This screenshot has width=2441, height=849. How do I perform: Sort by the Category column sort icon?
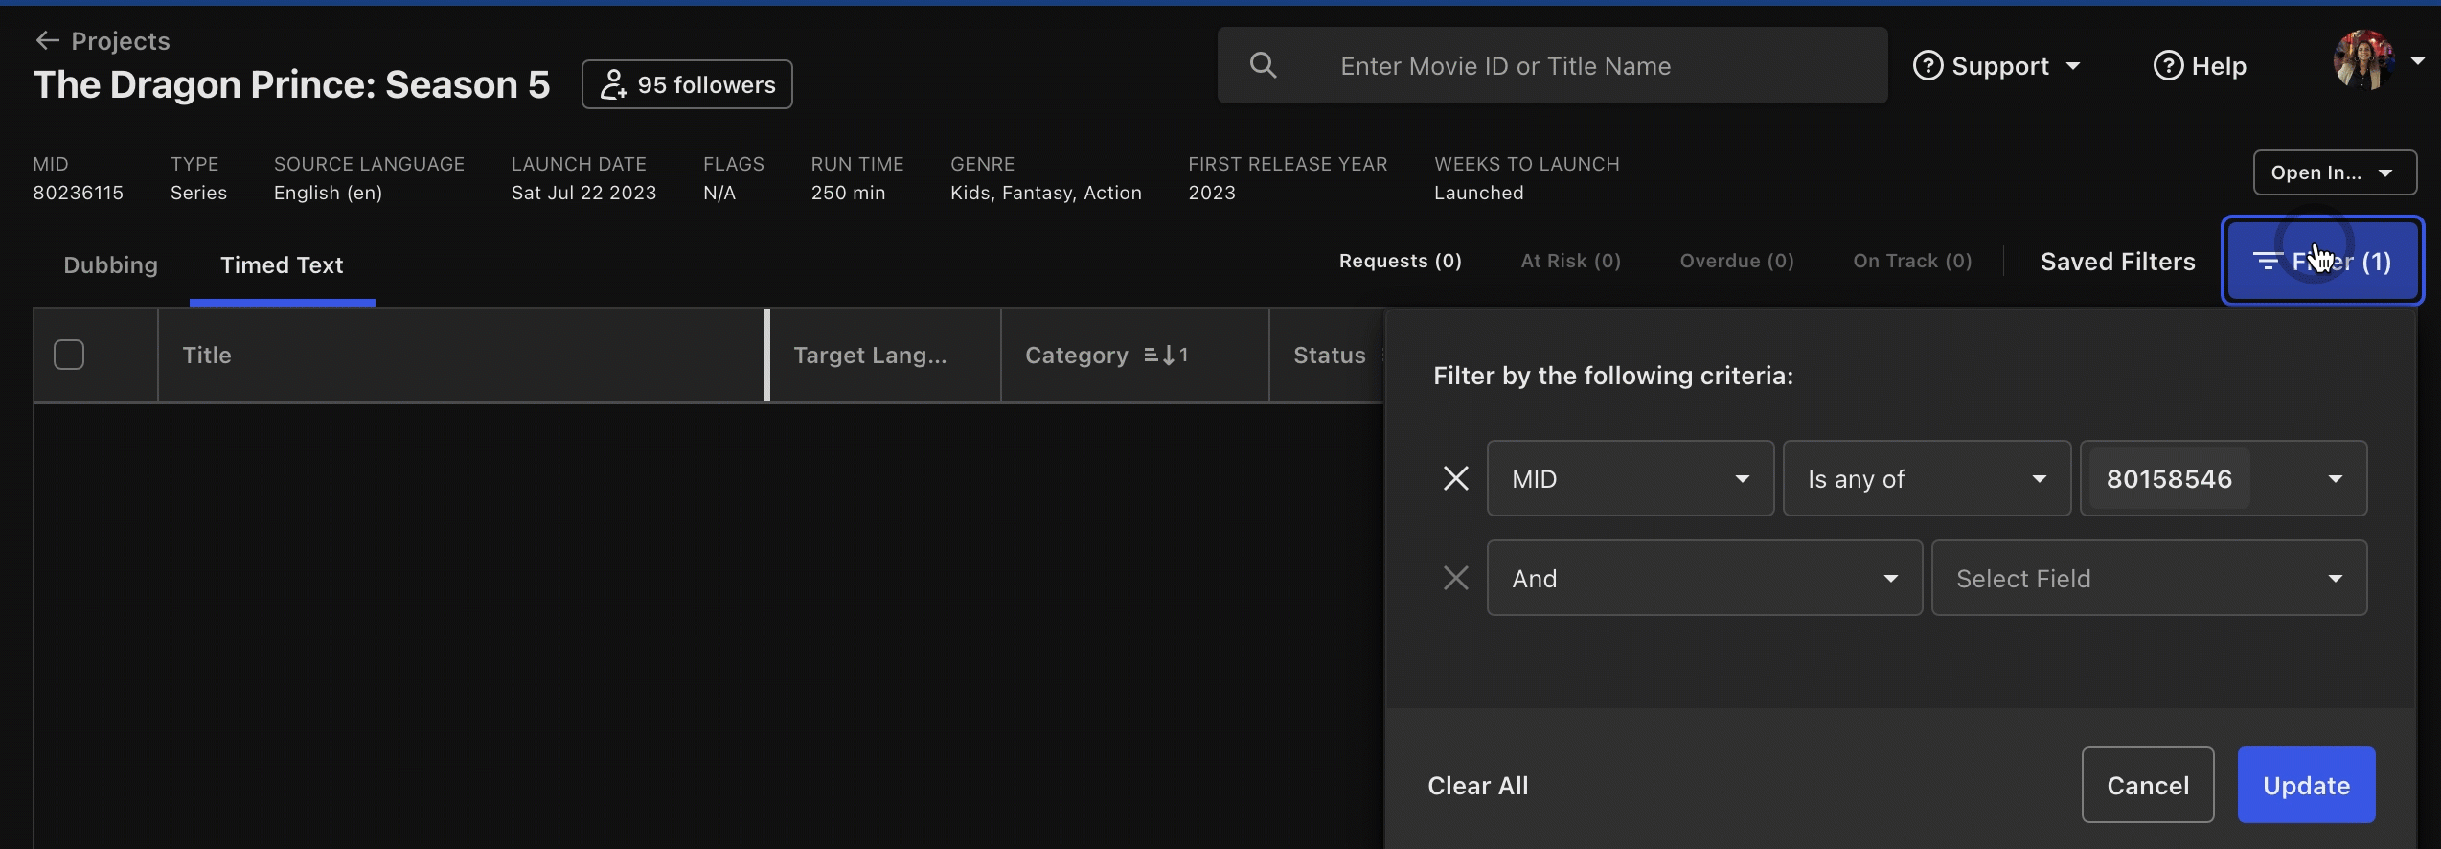tap(1166, 356)
